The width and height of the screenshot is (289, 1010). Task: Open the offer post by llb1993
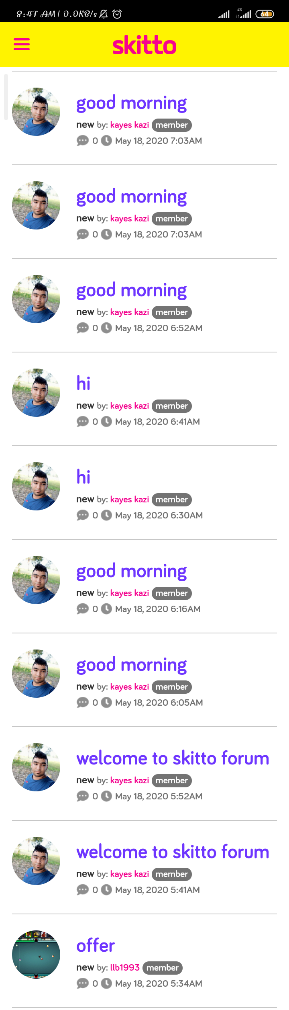pyautogui.click(x=96, y=946)
